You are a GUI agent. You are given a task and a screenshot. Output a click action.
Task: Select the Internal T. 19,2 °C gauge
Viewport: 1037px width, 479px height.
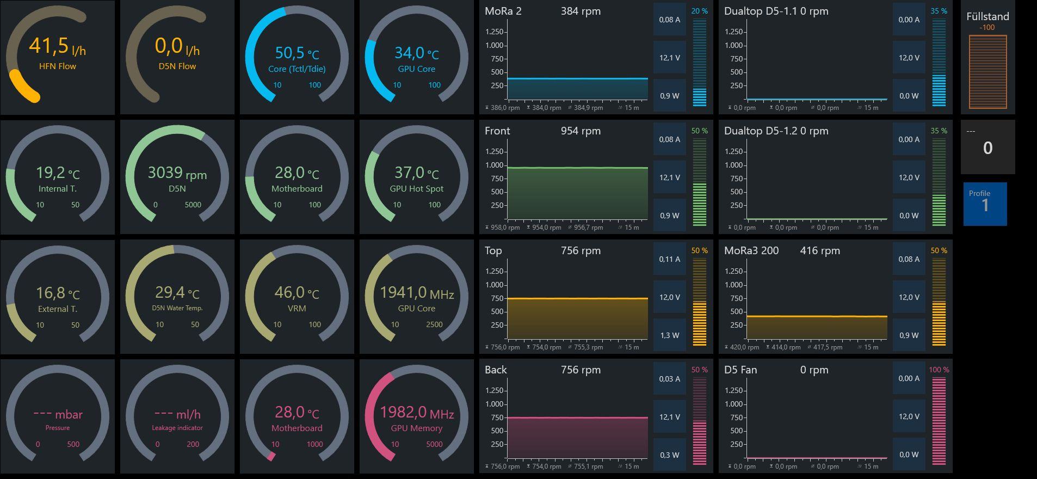pos(58,177)
